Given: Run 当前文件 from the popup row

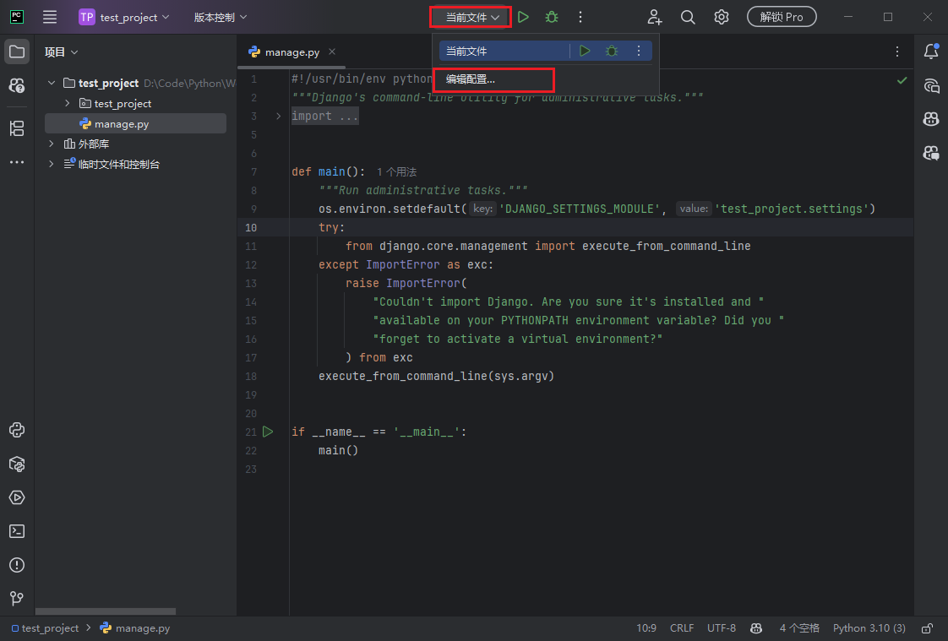Looking at the screenshot, I should [x=585, y=52].
